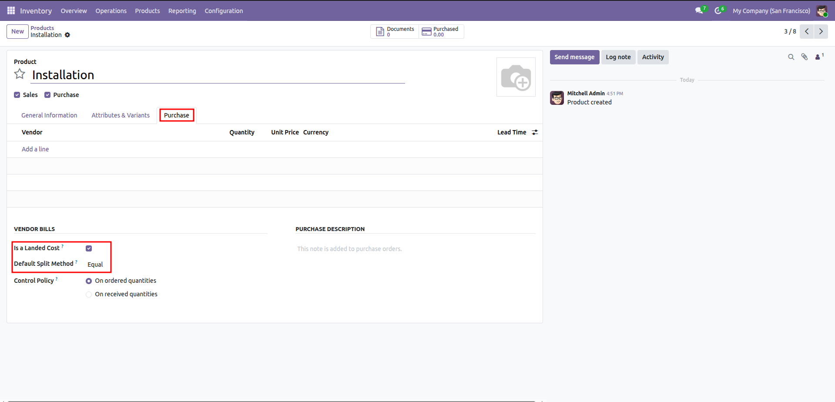Toggle the Purchase checkbox under product name
The height and width of the screenshot is (402, 835).
[x=47, y=95]
